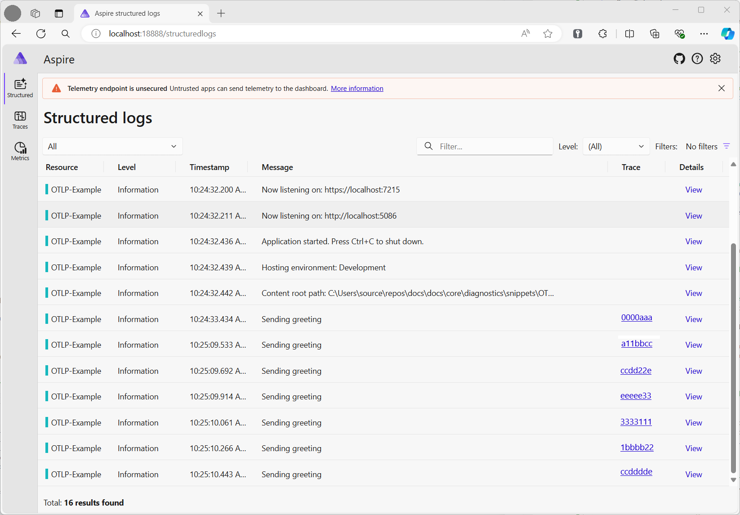Expand the All resources dropdown
This screenshot has height=515, width=740.
tap(112, 147)
